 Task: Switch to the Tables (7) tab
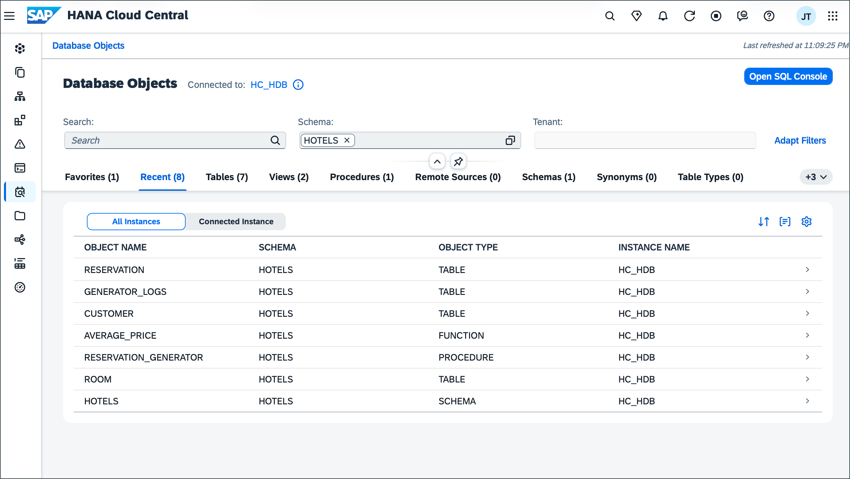click(x=227, y=177)
